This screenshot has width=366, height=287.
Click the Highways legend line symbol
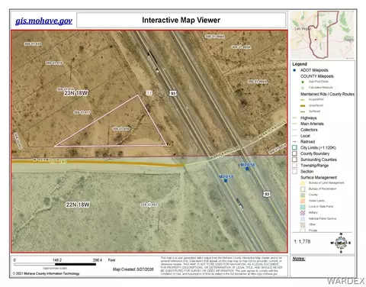295,118
